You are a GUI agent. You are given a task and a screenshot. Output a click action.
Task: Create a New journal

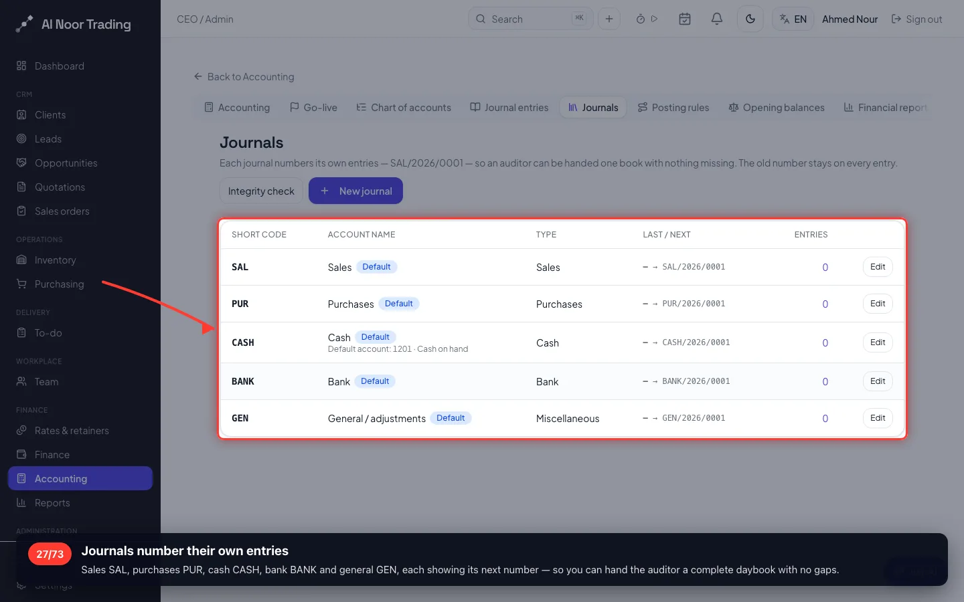point(355,191)
